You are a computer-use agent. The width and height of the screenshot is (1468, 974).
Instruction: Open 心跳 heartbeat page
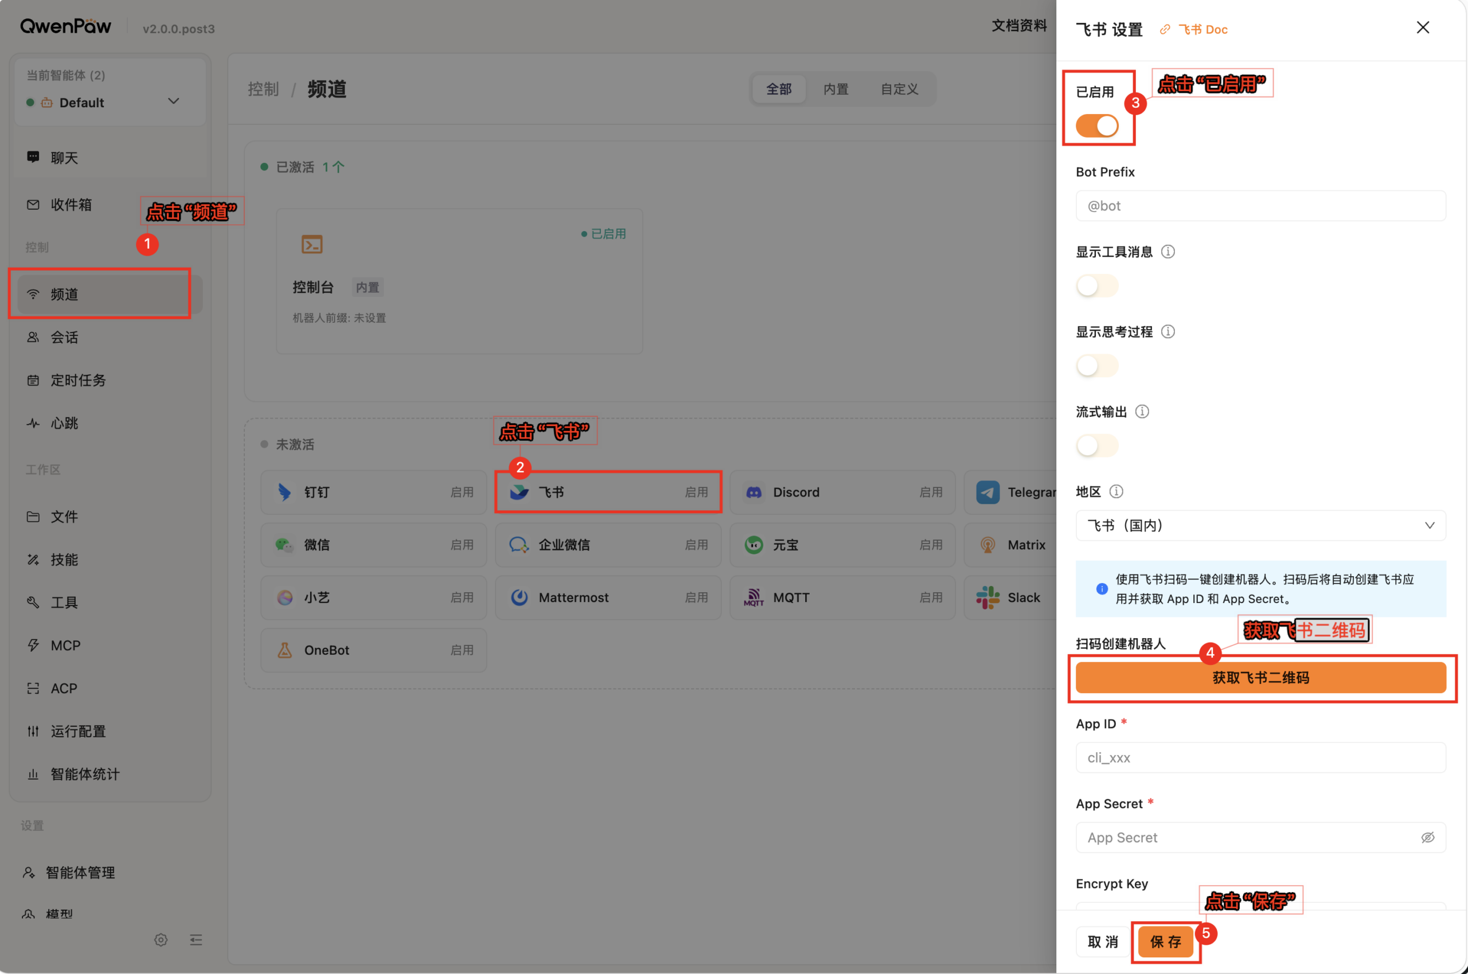[x=110, y=423]
